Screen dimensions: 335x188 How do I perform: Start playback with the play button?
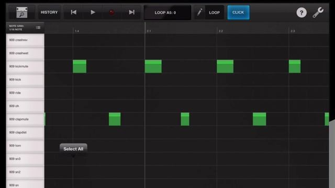93,13
